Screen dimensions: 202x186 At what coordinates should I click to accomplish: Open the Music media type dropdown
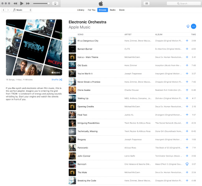[x=22, y=10]
